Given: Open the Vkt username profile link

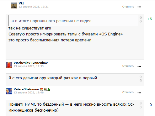Looking at the screenshot, I should (x=21, y=3).
